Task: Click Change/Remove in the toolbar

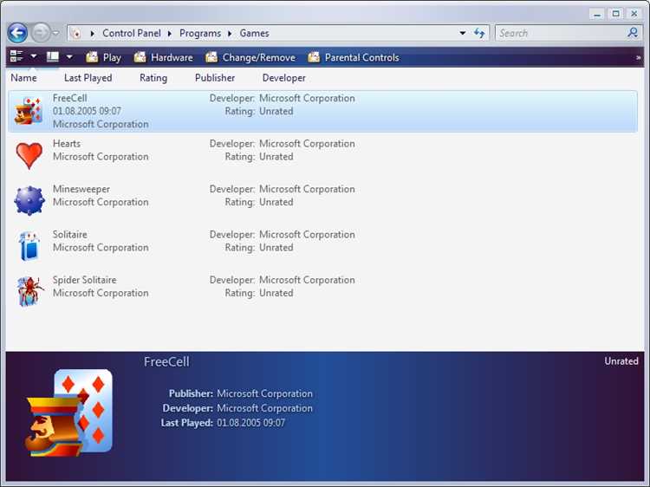Action: [250, 57]
